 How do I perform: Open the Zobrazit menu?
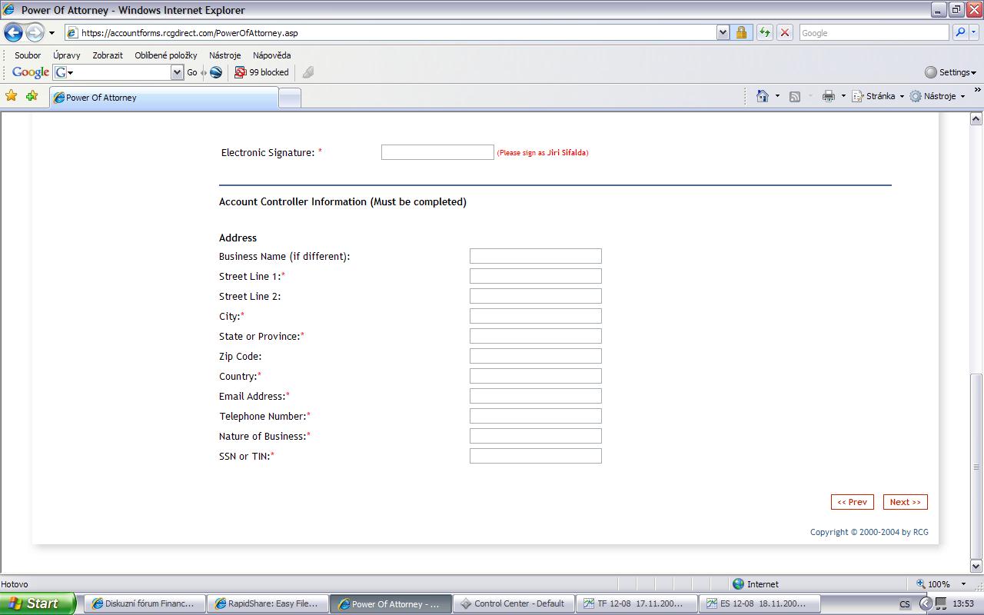(108, 55)
